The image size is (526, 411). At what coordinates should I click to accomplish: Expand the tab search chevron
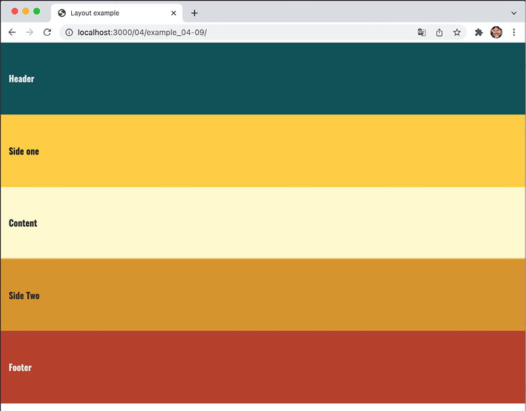[514, 13]
